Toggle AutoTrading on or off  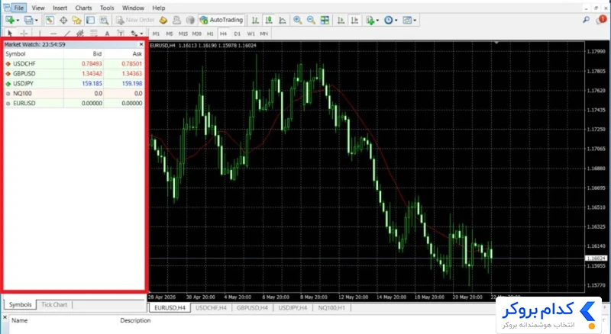[x=221, y=20]
